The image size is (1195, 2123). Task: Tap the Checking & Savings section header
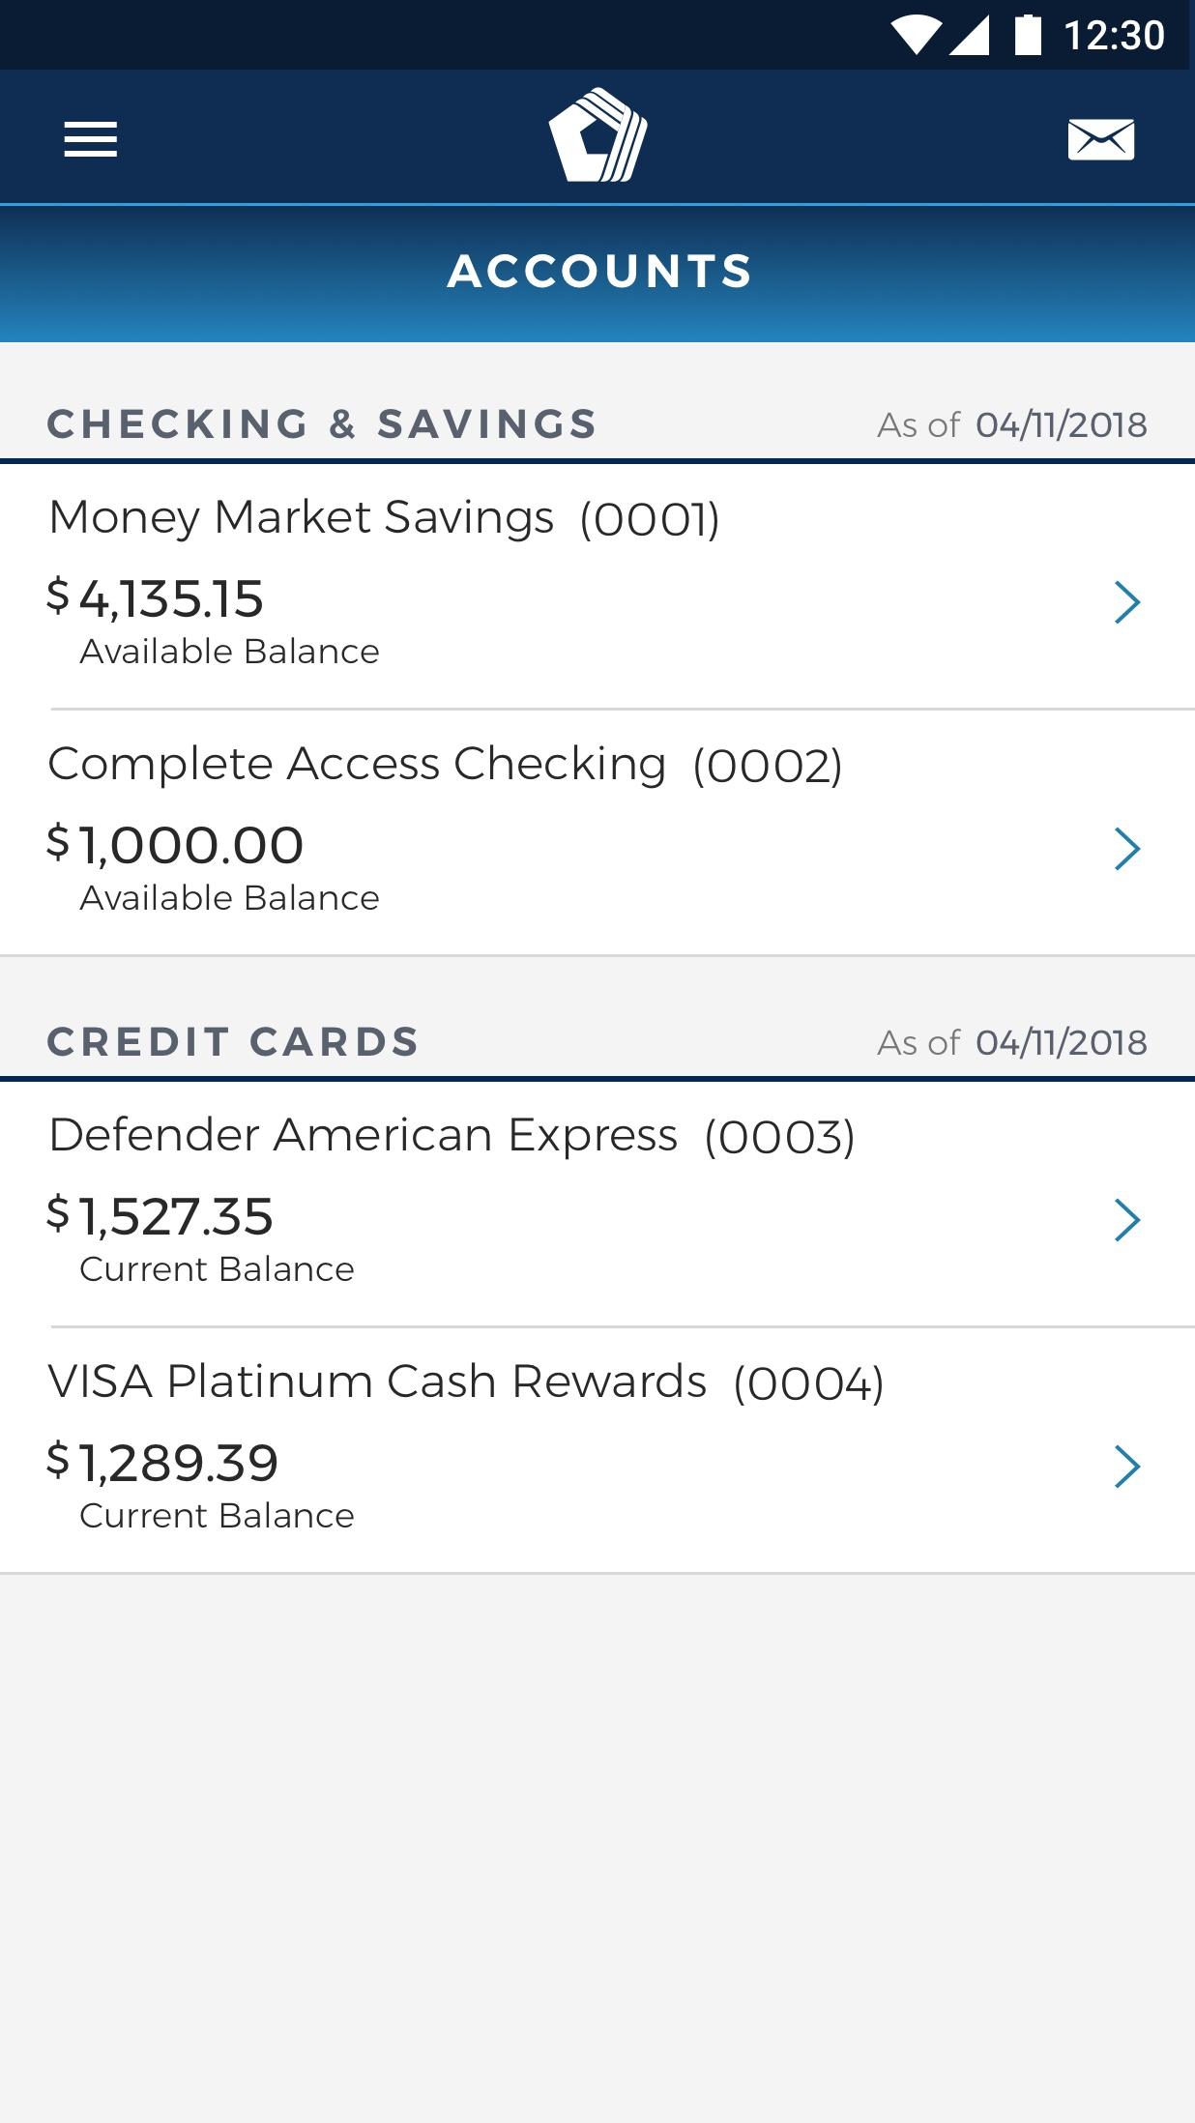[x=322, y=423]
